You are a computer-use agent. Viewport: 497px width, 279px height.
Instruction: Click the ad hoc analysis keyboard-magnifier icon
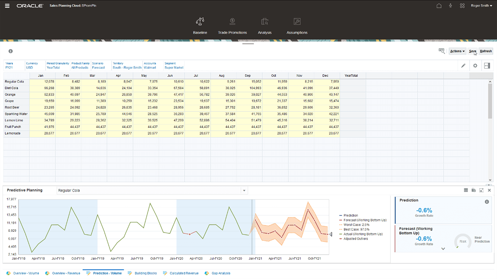point(442,51)
